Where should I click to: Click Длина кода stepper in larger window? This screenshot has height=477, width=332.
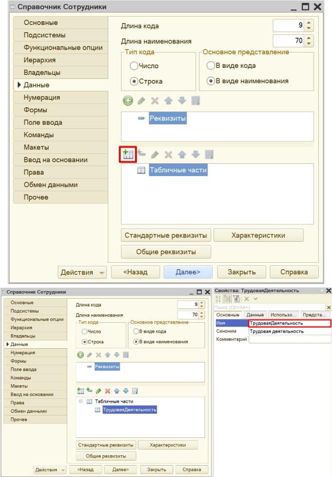coord(309,25)
